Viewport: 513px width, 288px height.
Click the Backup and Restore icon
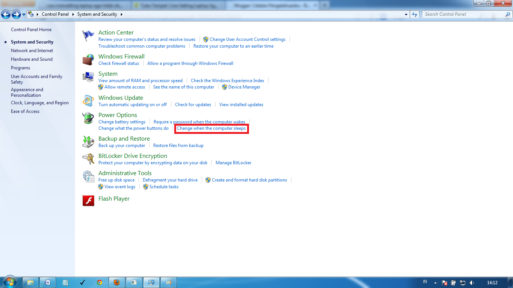(x=88, y=142)
